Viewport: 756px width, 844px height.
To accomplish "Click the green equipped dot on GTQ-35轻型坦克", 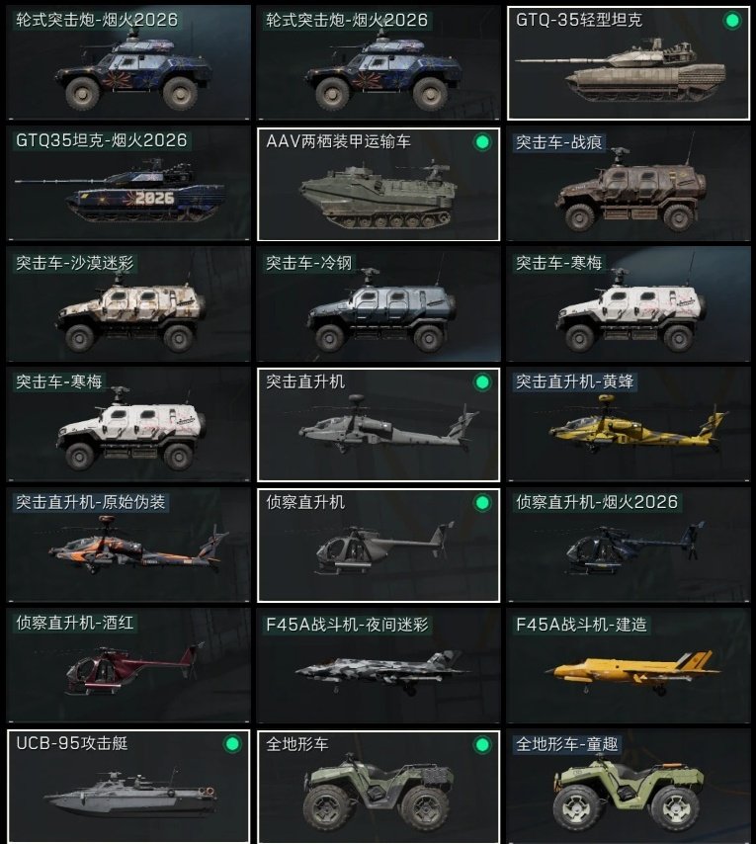I will pos(731,21).
